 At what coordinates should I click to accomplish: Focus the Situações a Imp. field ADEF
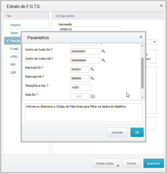tap(81, 87)
